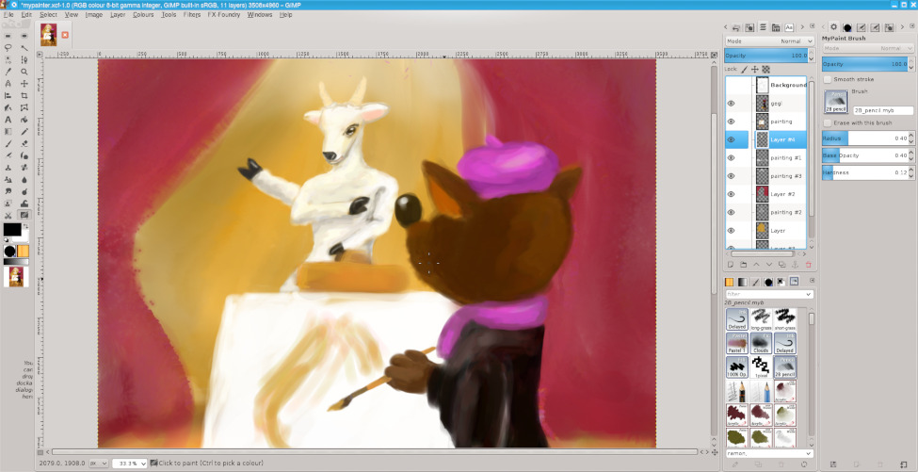Anchor the floating layer
The height and width of the screenshot is (472, 918).
795,265
